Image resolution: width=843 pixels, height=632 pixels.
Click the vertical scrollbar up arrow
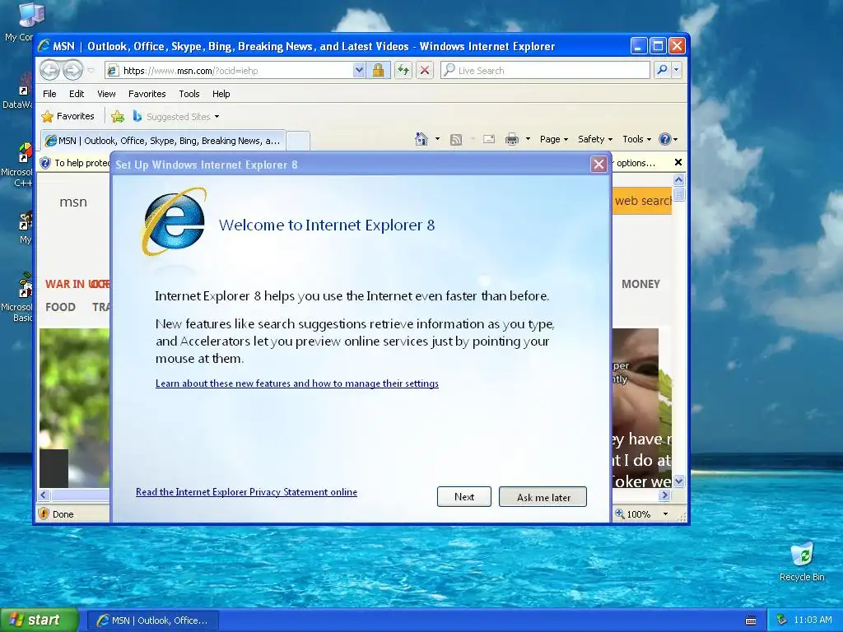[678, 179]
